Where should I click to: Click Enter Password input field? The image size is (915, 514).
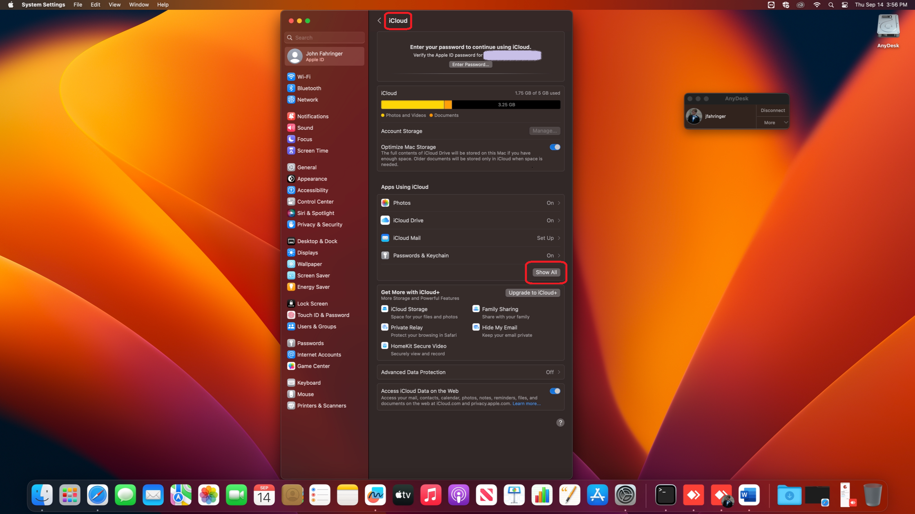click(x=470, y=64)
